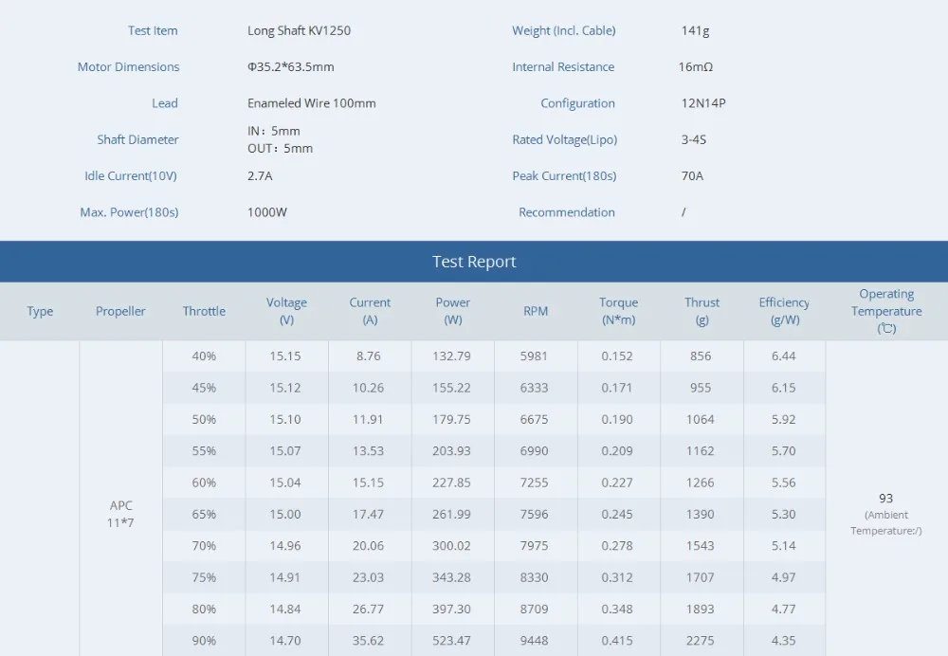Image resolution: width=948 pixels, height=656 pixels.
Task: Click the "Φ35.2*63.5mm" motor dimensions value
Action: [290, 66]
